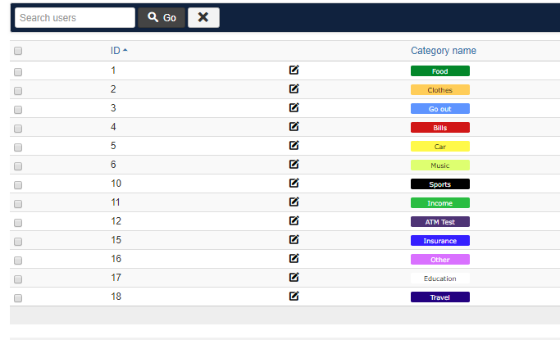Open edit for the Bills row
Image resolution: width=560 pixels, height=340 pixels.
(x=294, y=127)
